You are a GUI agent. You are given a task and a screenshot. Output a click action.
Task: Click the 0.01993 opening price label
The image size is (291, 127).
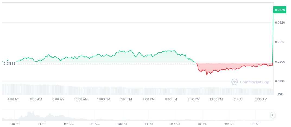[x=10, y=63]
